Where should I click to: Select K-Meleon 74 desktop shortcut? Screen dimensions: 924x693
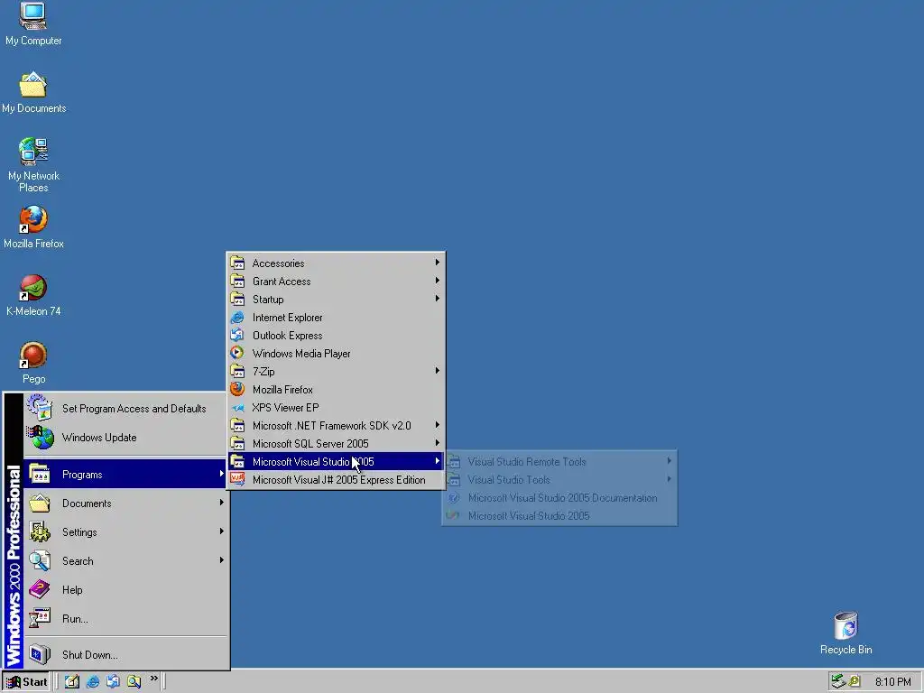(33, 295)
